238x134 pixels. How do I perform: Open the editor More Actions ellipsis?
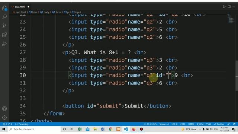234,7
